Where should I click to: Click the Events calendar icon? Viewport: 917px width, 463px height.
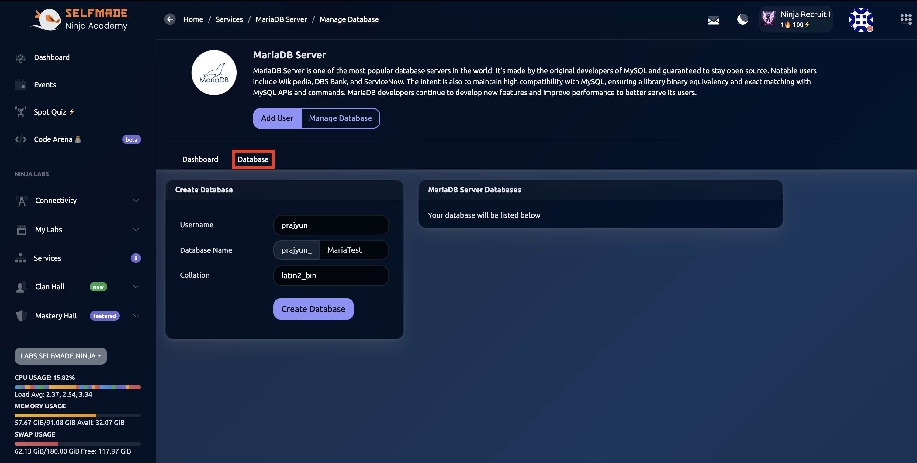(x=21, y=85)
